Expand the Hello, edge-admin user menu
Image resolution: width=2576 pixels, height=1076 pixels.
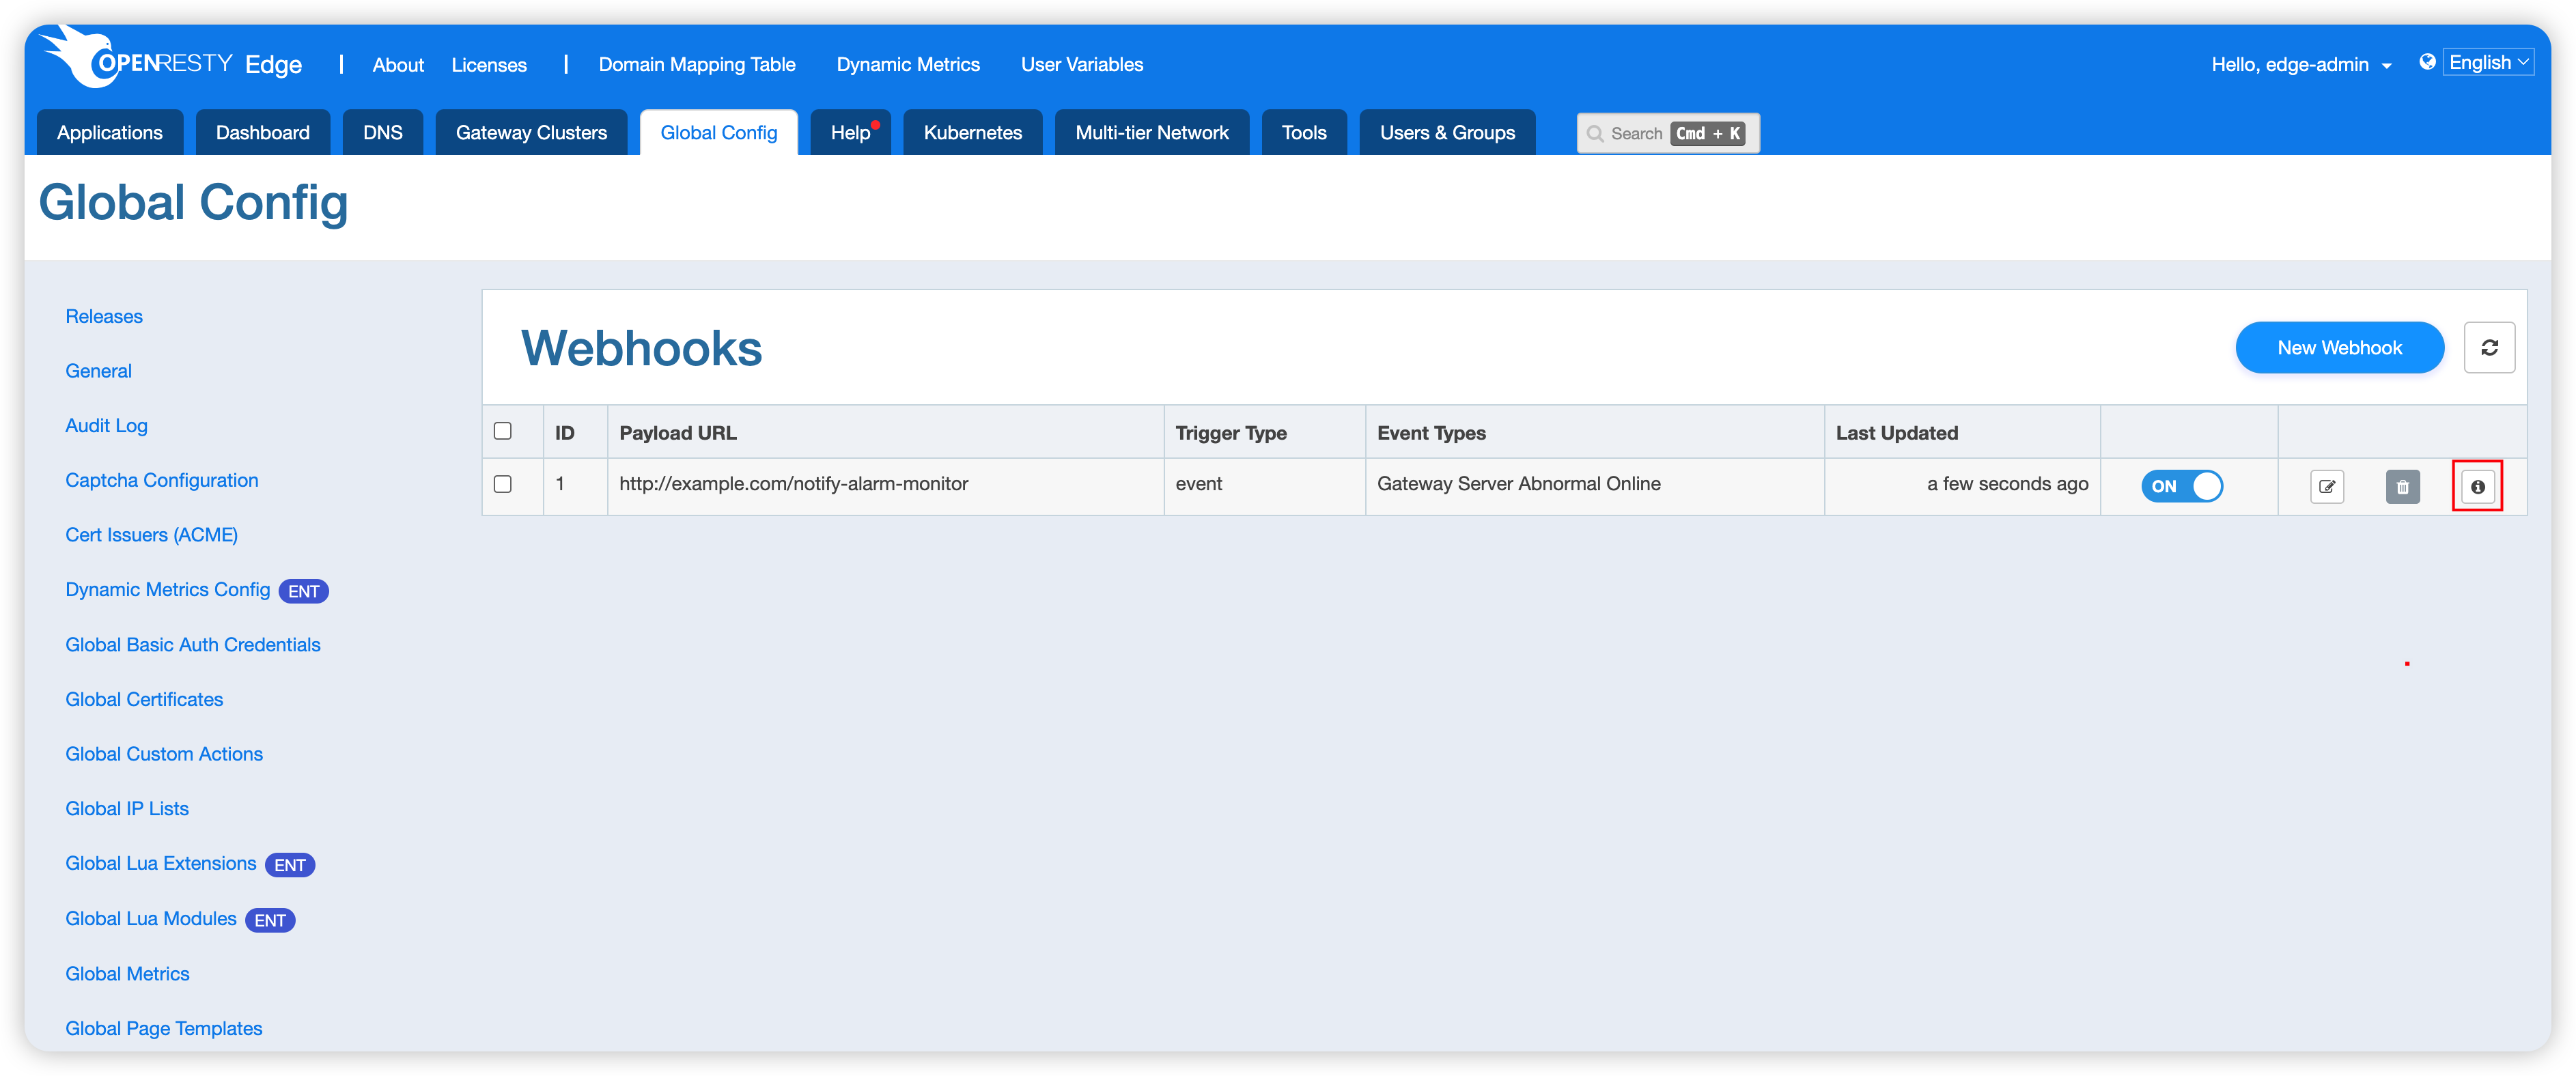tap(2301, 64)
